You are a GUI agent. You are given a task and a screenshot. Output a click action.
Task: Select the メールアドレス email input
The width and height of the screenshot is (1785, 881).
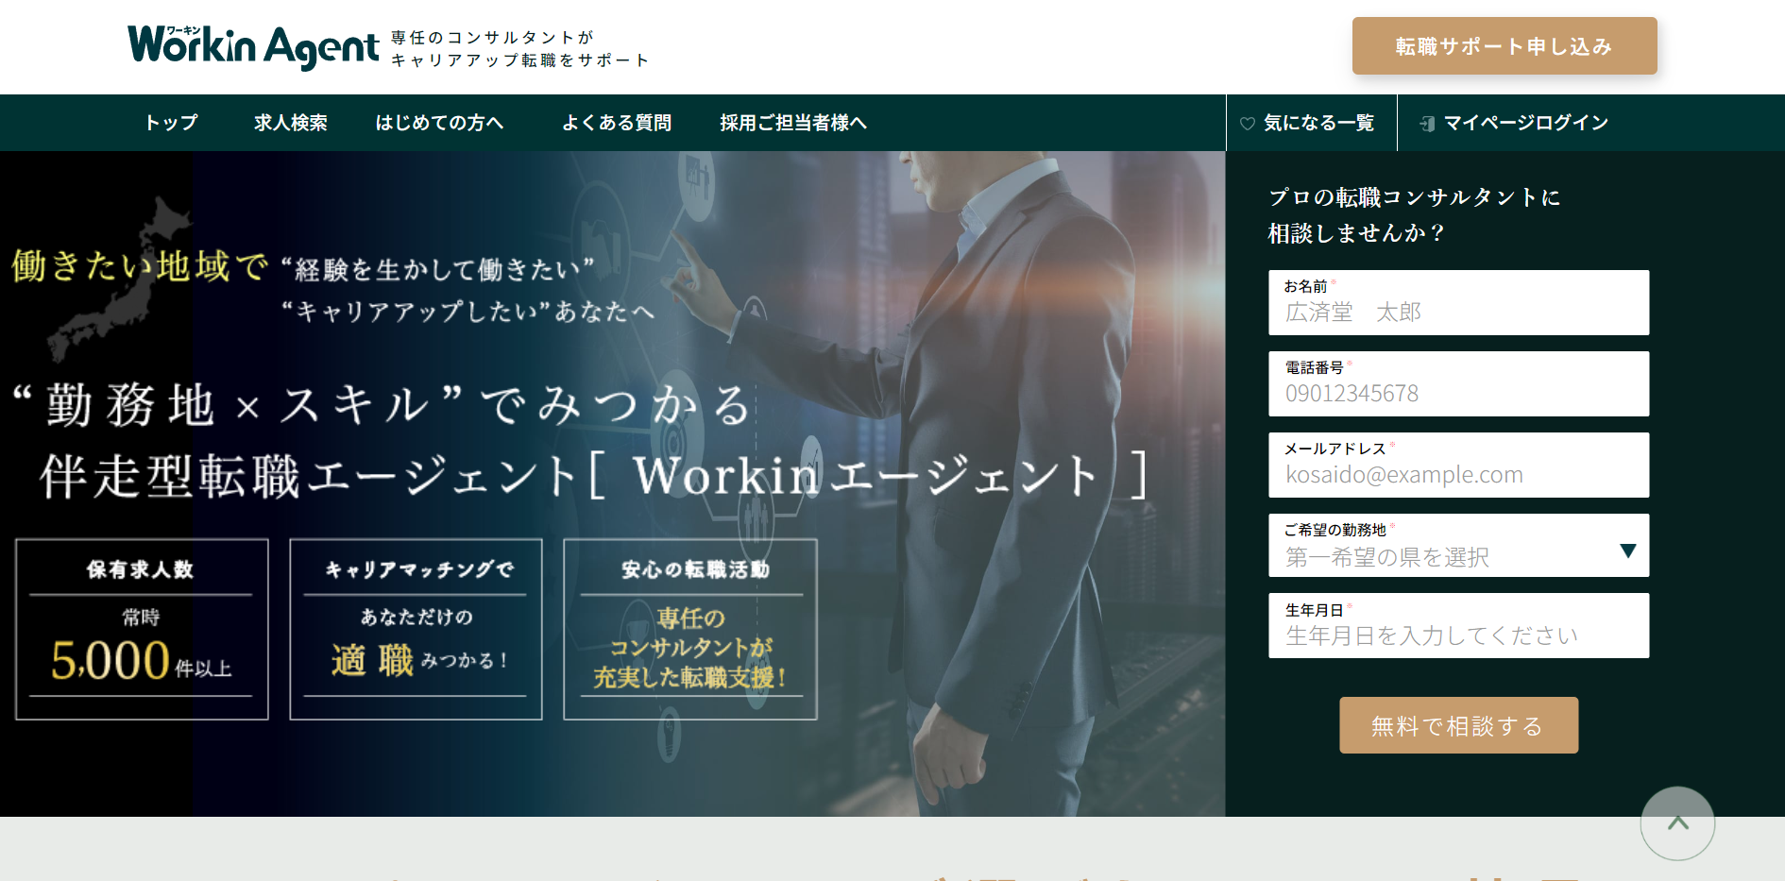1458,475
